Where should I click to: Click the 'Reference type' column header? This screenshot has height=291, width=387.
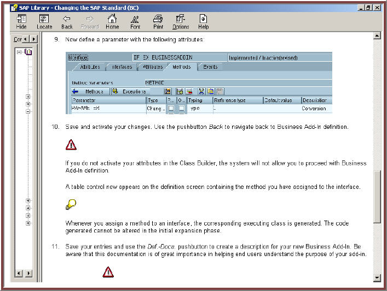tap(238, 100)
